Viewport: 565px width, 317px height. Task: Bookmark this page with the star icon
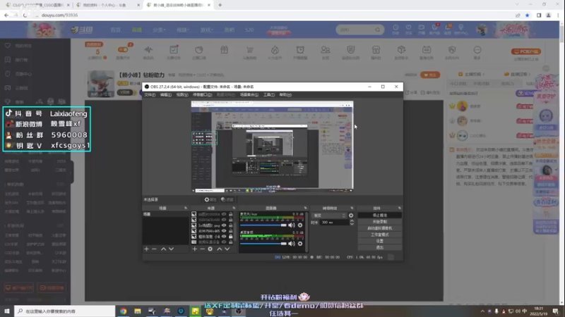click(x=527, y=15)
